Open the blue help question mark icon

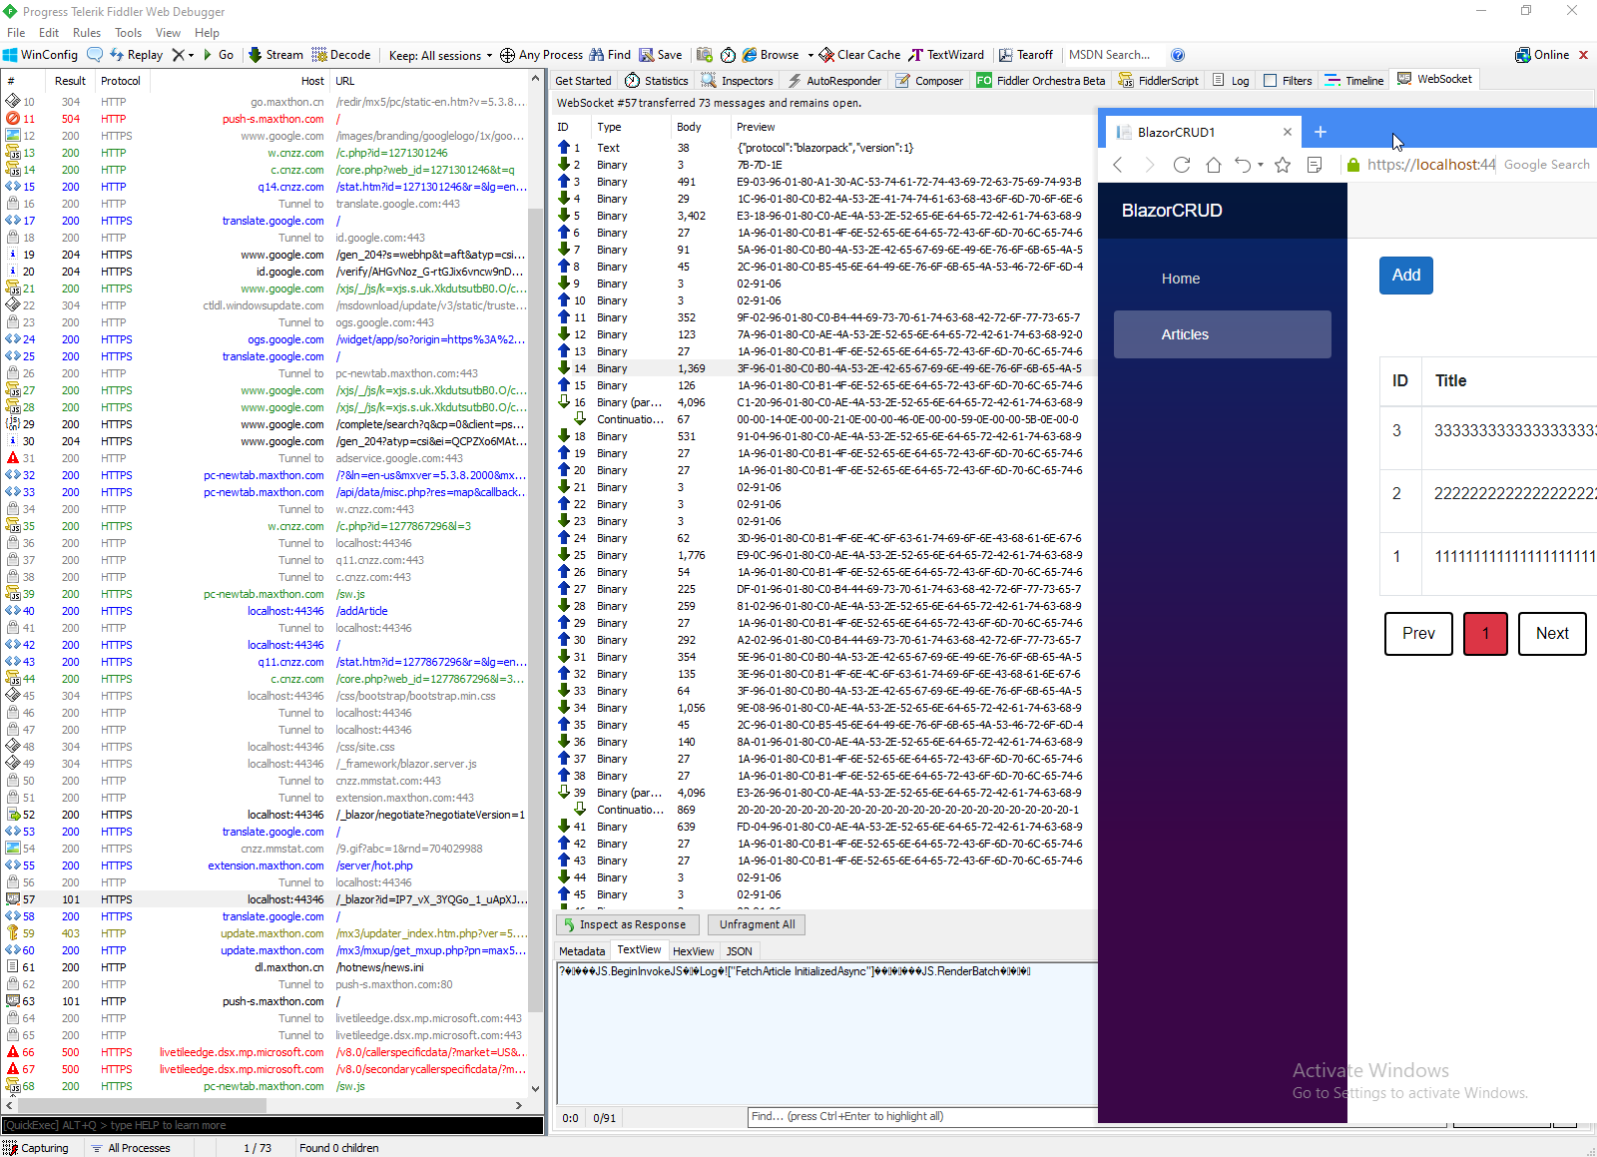click(x=1178, y=55)
